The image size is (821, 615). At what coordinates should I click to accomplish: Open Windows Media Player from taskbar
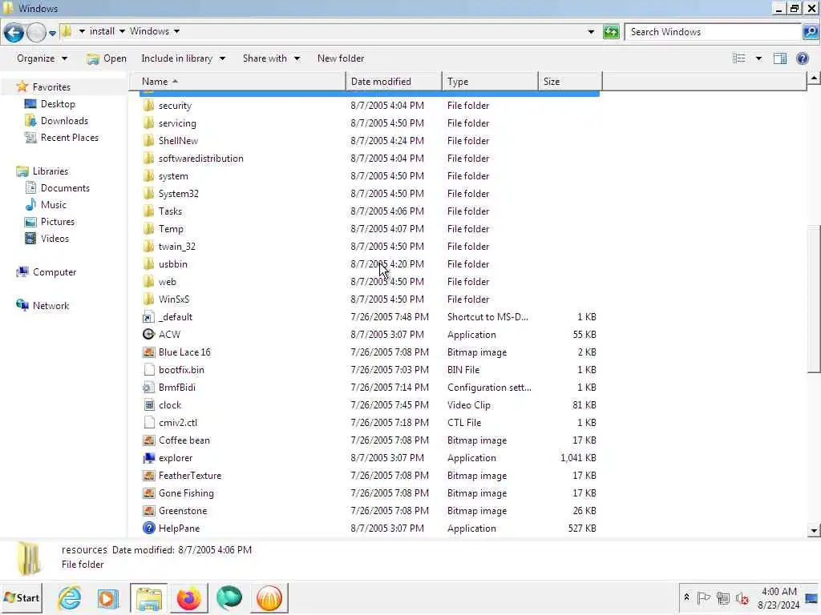click(108, 597)
